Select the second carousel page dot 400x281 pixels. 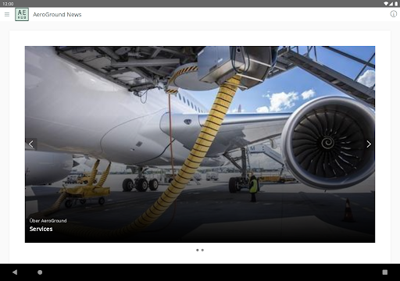click(202, 250)
